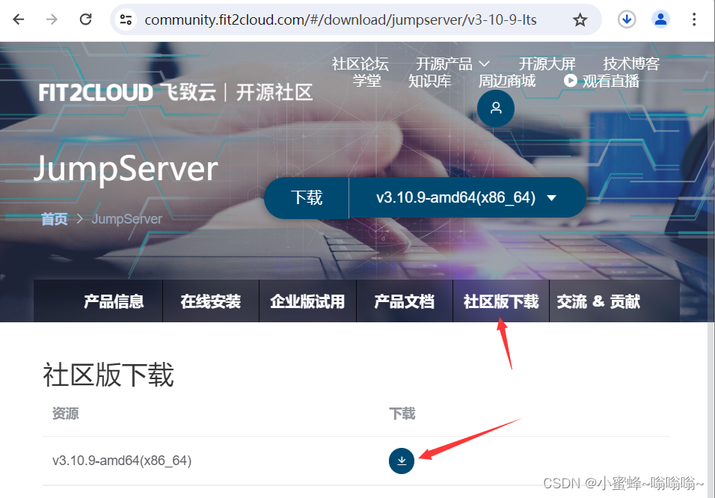Click the 社区版下载 page heading
Image resolution: width=715 pixels, height=498 pixels.
click(108, 375)
